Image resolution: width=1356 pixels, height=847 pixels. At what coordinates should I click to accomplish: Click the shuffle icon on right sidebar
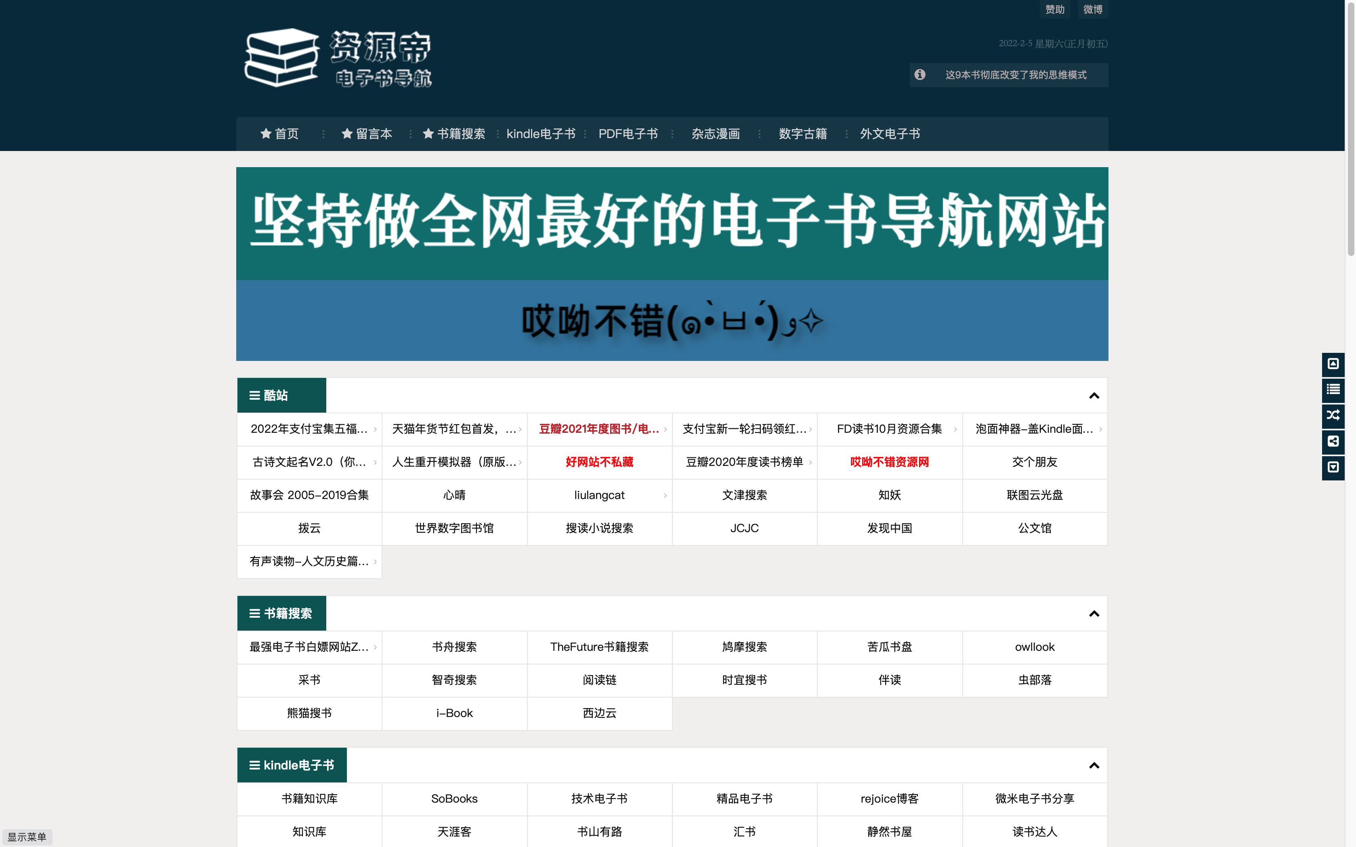tap(1333, 415)
